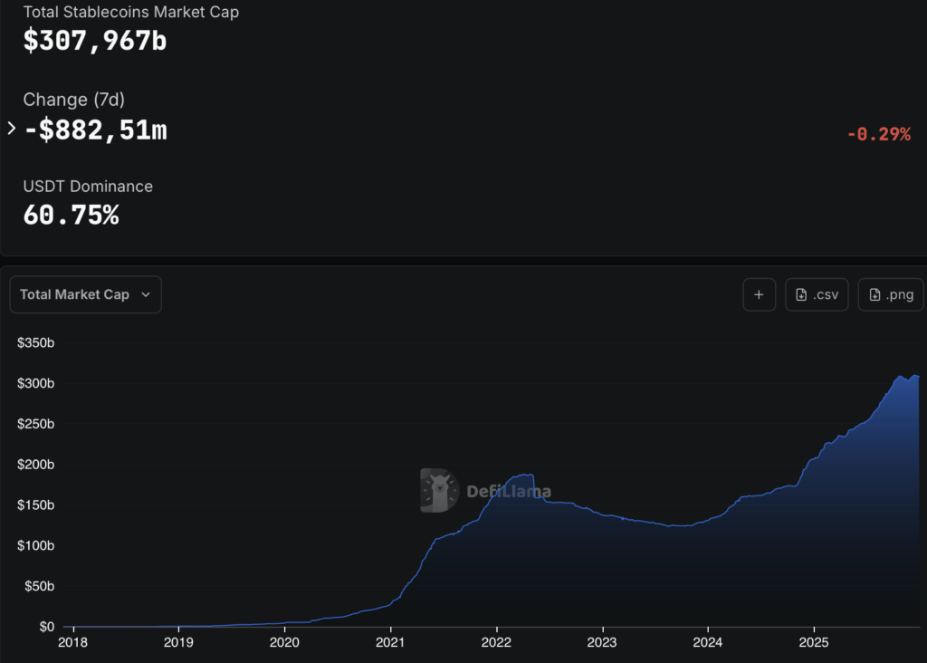Click the 2021 x-axis label
This screenshot has width=927, height=663.
click(390, 642)
